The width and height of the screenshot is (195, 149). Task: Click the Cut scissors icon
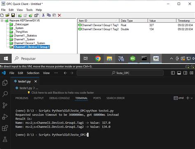pos(43,15)
